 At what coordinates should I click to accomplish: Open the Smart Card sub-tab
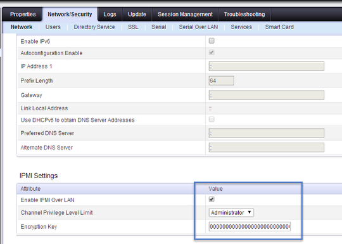tap(279, 27)
